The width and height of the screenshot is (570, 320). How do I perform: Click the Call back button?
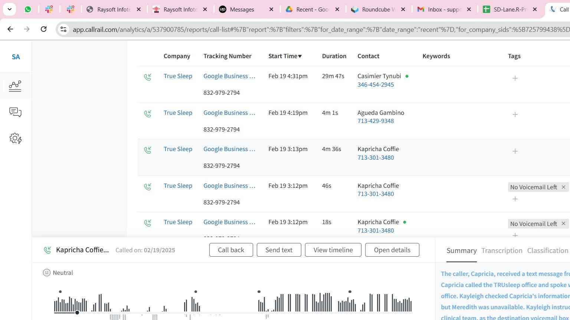pos(231,250)
